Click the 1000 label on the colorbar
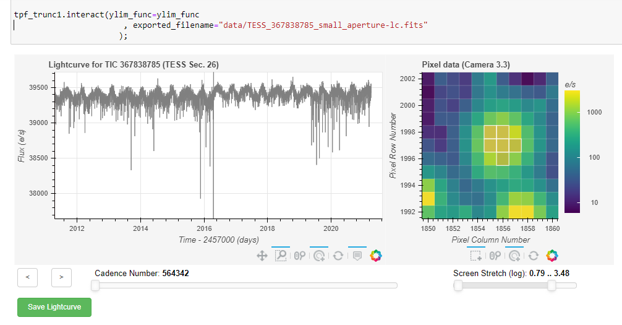The image size is (622, 325). (x=594, y=113)
